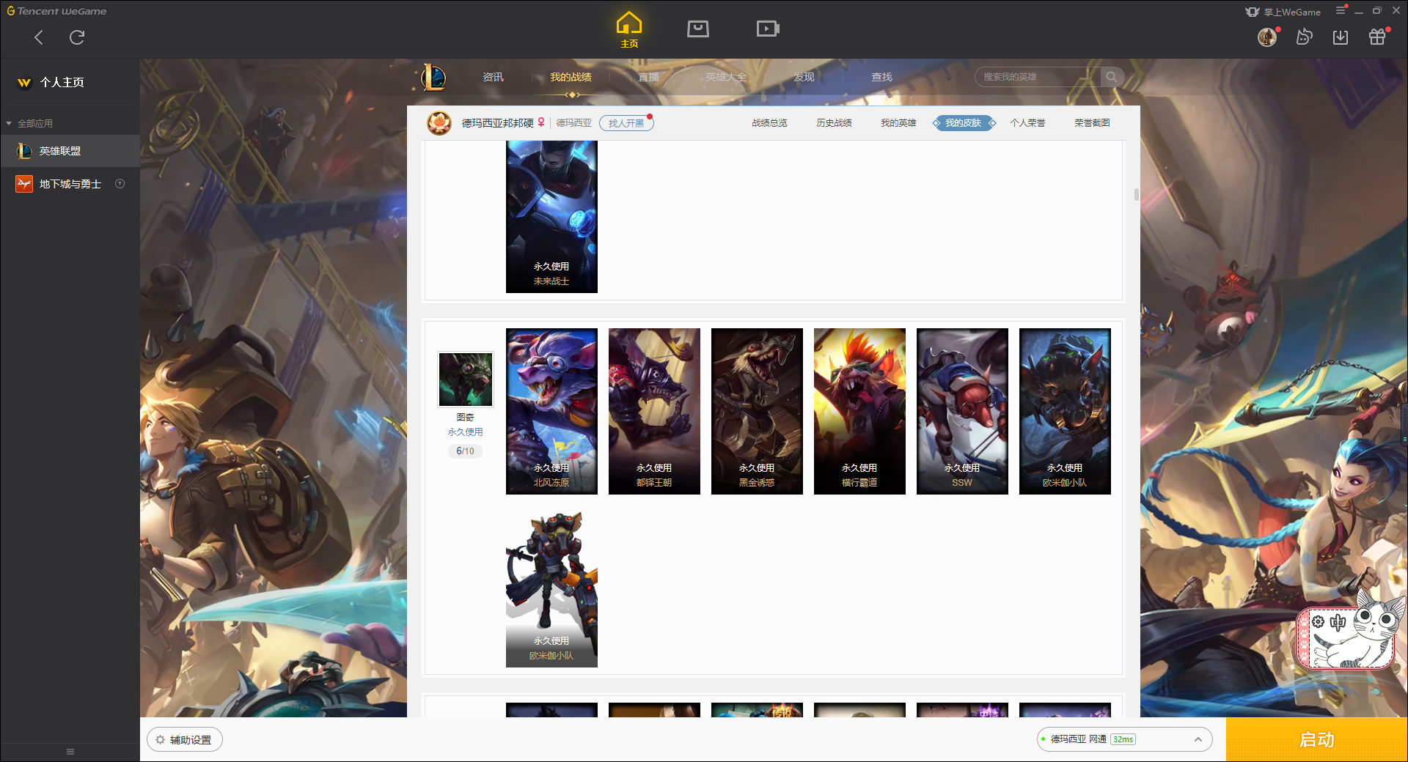Switch to 查找 tab

[x=881, y=77]
